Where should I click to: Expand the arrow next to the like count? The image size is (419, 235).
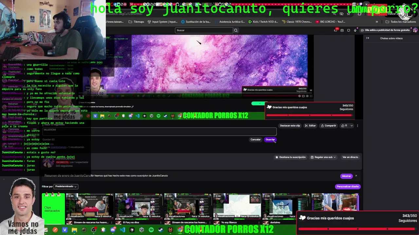coord(352,126)
